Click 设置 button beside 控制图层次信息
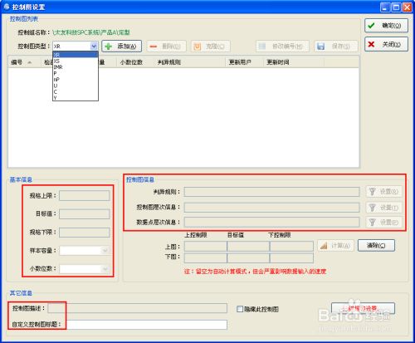415x343 pixels. pyautogui.click(x=383, y=208)
